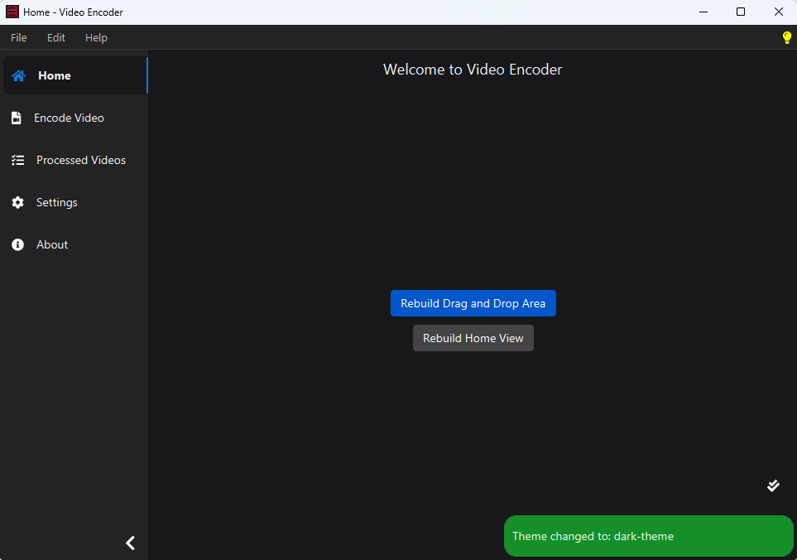The image size is (797, 560).
Task: Click the Video Encoder app icon in title bar
Action: [x=12, y=12]
